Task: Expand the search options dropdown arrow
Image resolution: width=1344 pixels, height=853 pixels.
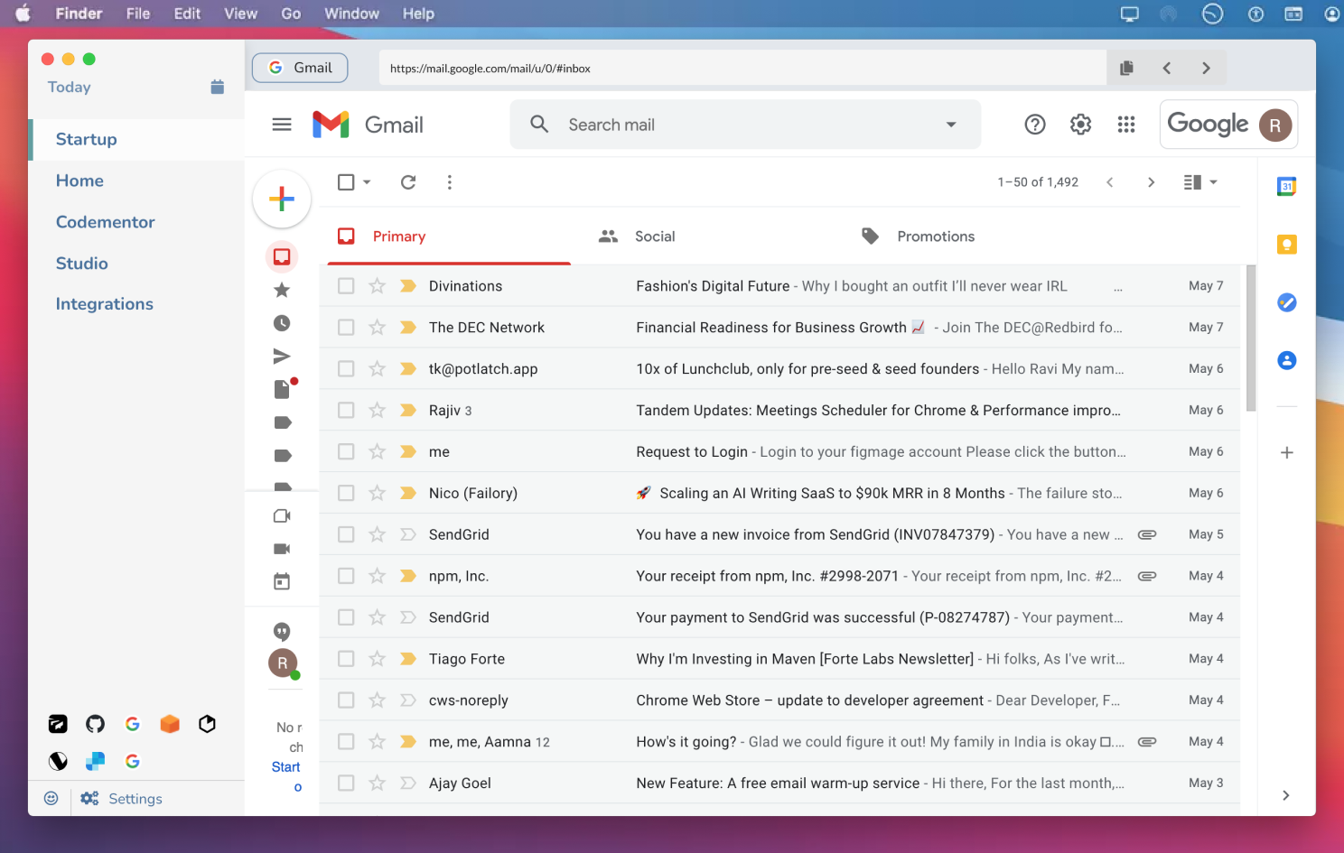Action: [x=950, y=125]
